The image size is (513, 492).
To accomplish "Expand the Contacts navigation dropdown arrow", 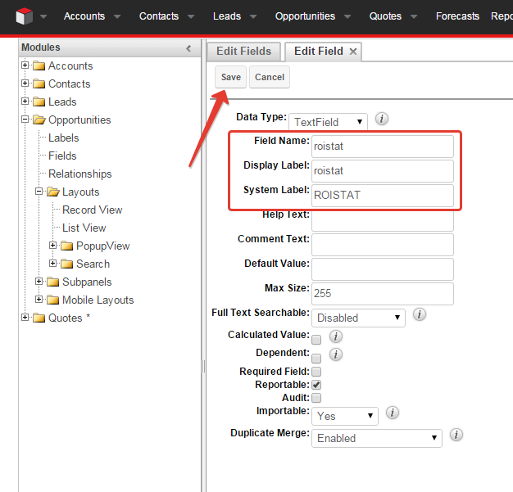I will click(191, 16).
